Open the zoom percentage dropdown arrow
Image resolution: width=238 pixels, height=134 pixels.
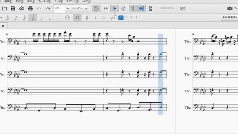(x=68, y=9)
